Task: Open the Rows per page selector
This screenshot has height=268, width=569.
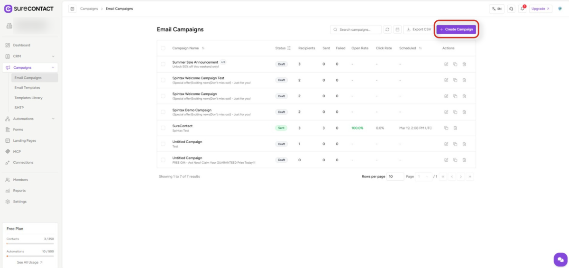Action: [395, 176]
